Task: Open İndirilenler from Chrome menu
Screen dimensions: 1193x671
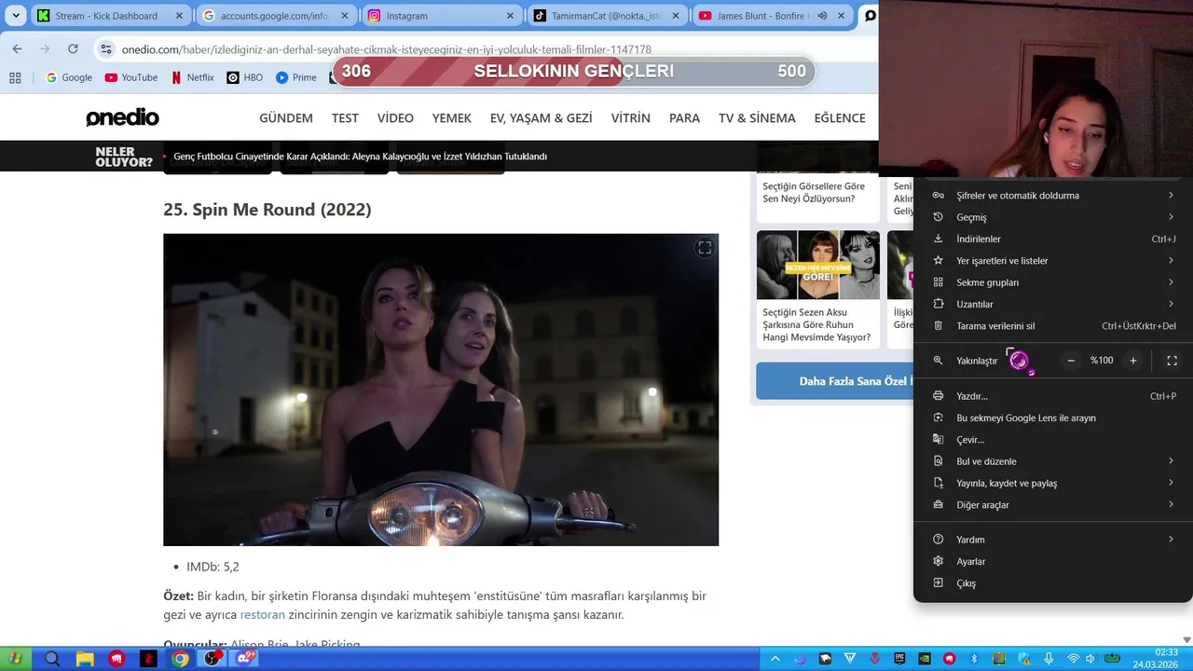Action: click(x=1053, y=240)
